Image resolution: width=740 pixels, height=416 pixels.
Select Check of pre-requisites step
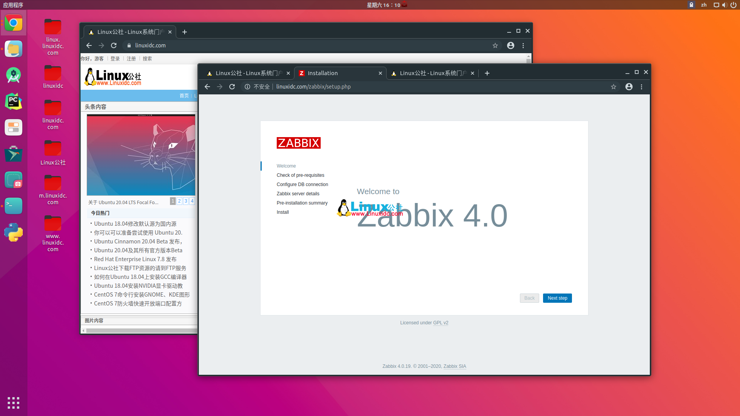coord(301,175)
